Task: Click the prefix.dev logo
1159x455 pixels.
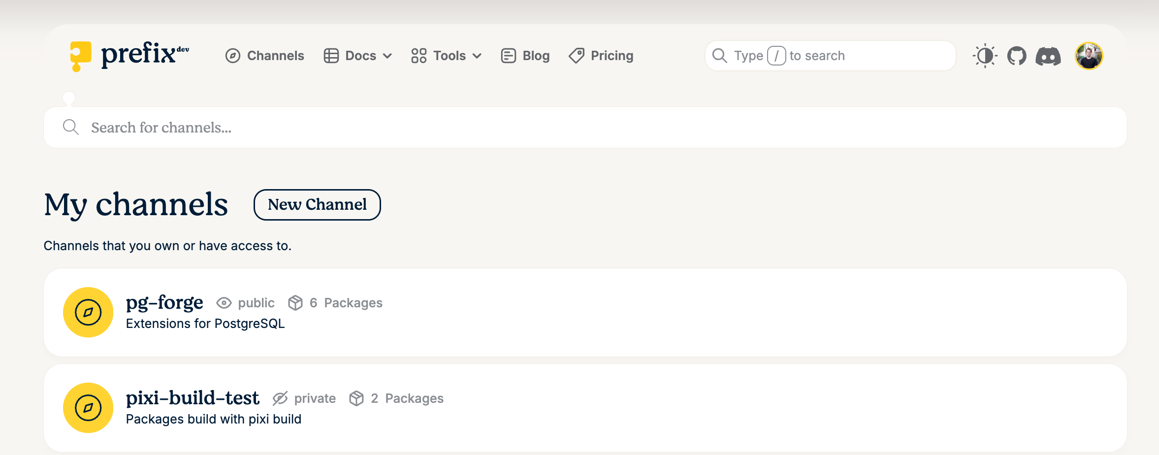Action: [x=129, y=56]
